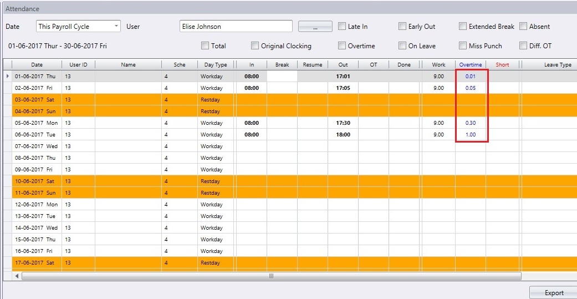Tick the Overtime filter checkbox

point(342,45)
